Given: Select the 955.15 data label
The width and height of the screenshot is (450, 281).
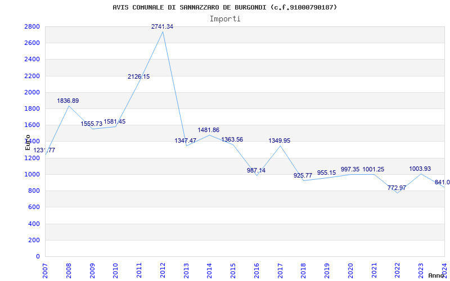Looking at the screenshot, I should (x=326, y=173).
